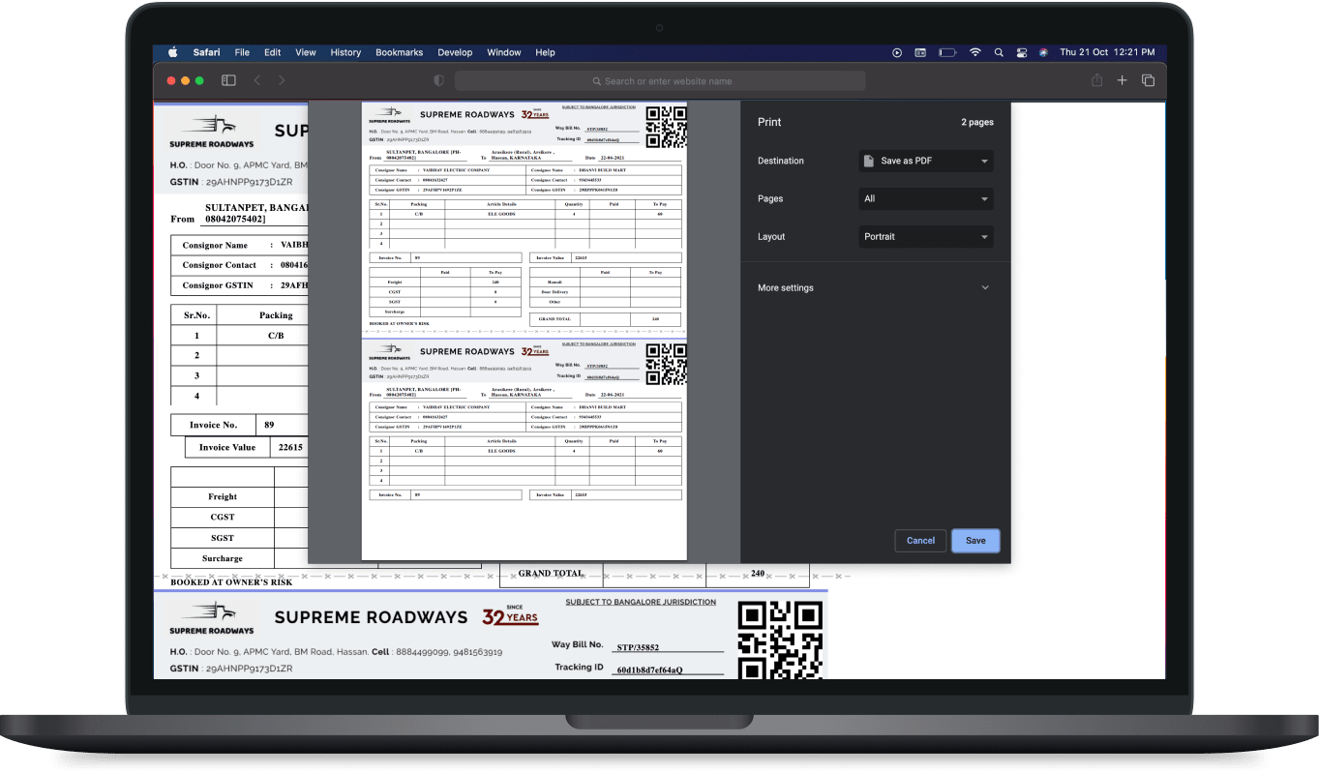
Task: Open the Apple menu
Action: coord(173,52)
